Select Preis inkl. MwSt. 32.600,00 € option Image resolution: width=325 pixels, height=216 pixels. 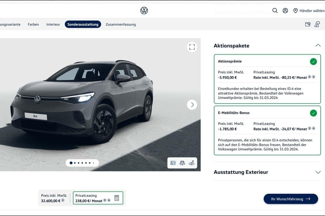pyautogui.click(x=54, y=198)
